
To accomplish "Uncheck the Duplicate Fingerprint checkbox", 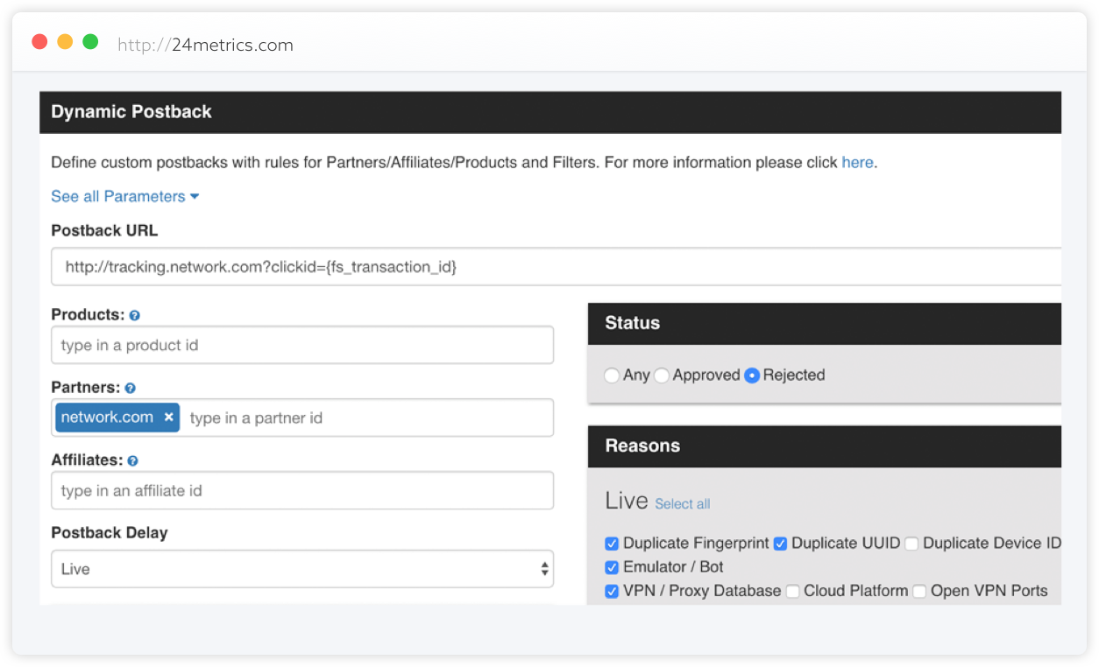I will (x=612, y=544).
